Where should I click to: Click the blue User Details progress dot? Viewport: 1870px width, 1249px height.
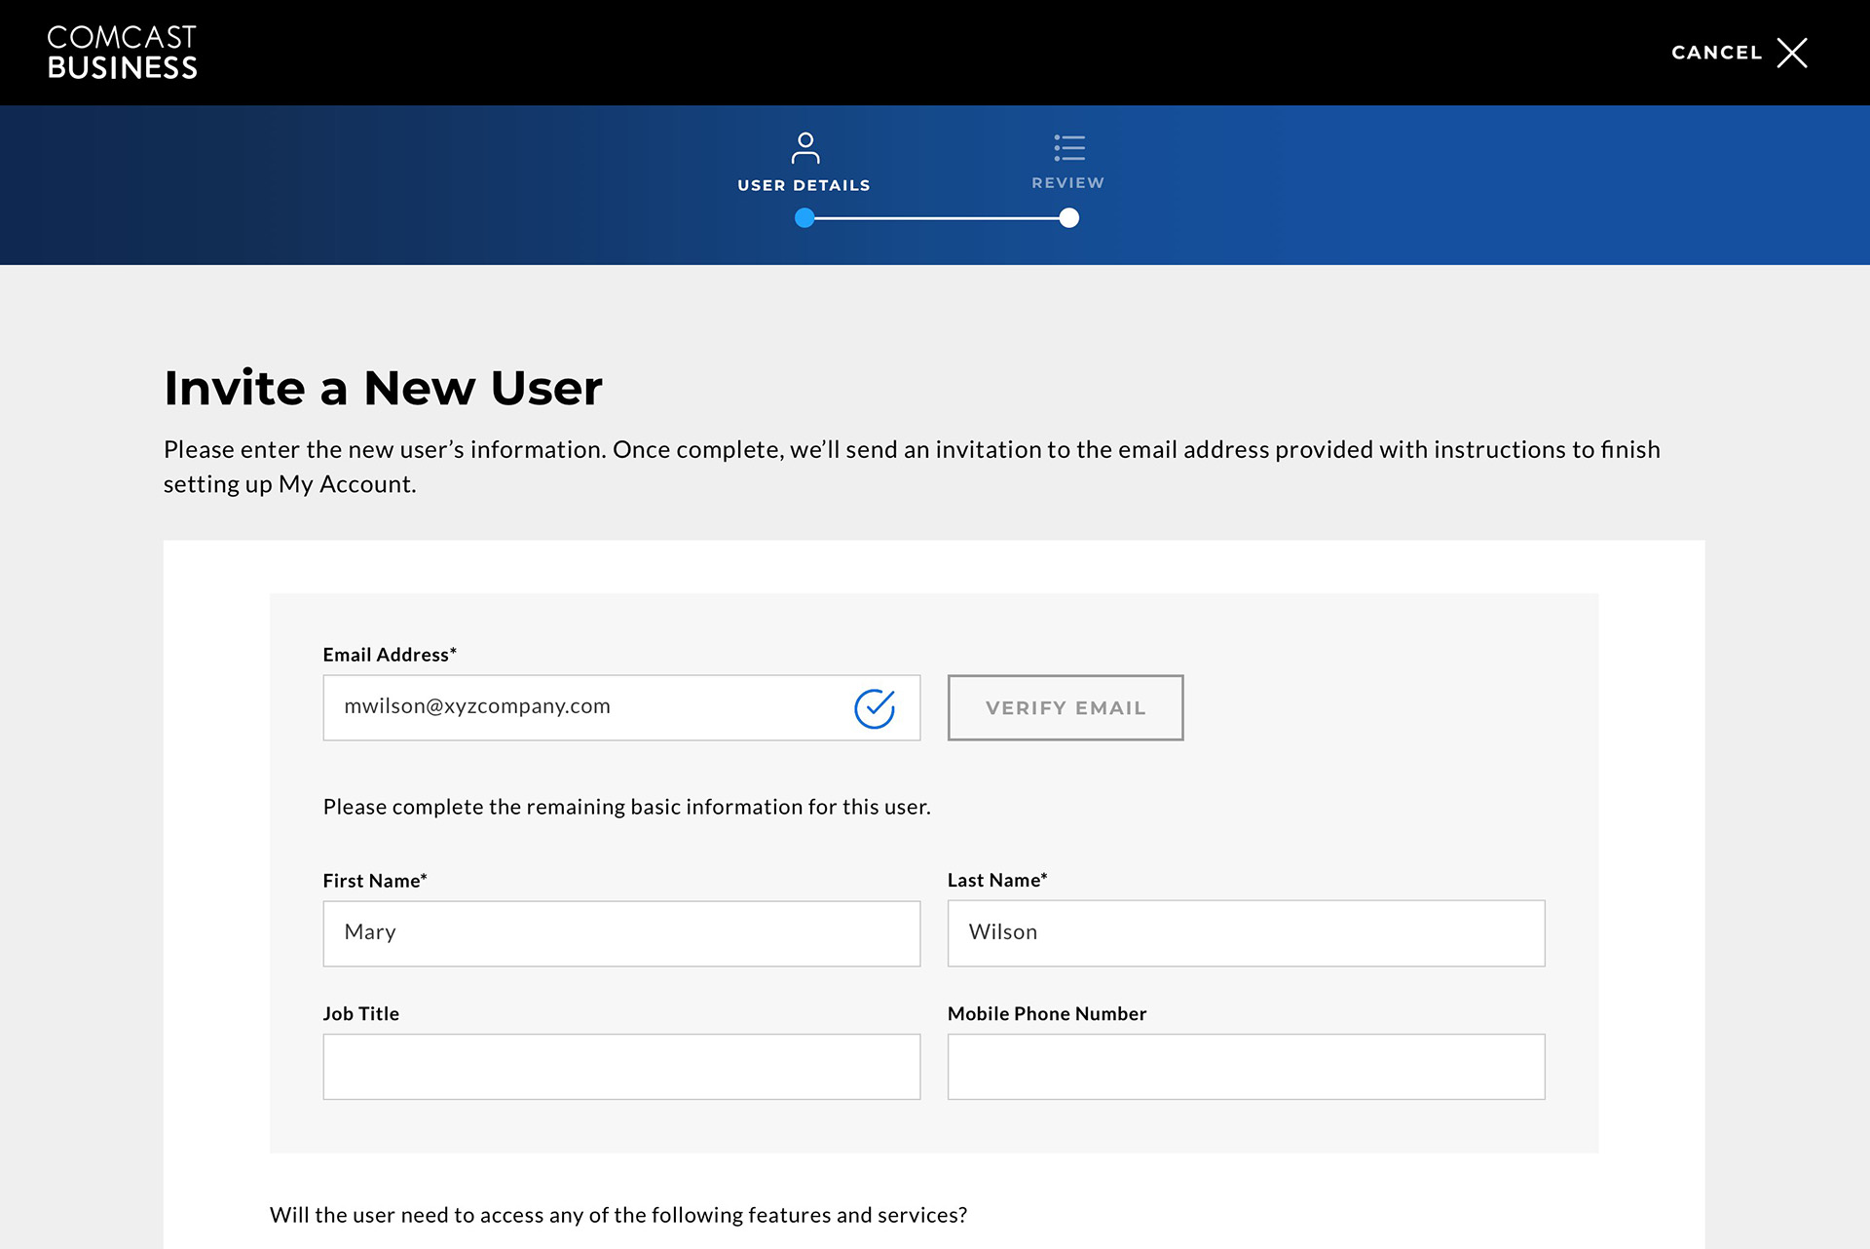click(x=804, y=218)
